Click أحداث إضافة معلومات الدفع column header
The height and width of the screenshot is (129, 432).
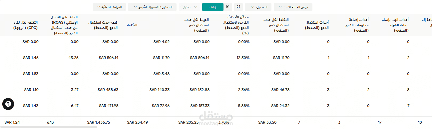coord(356,25)
